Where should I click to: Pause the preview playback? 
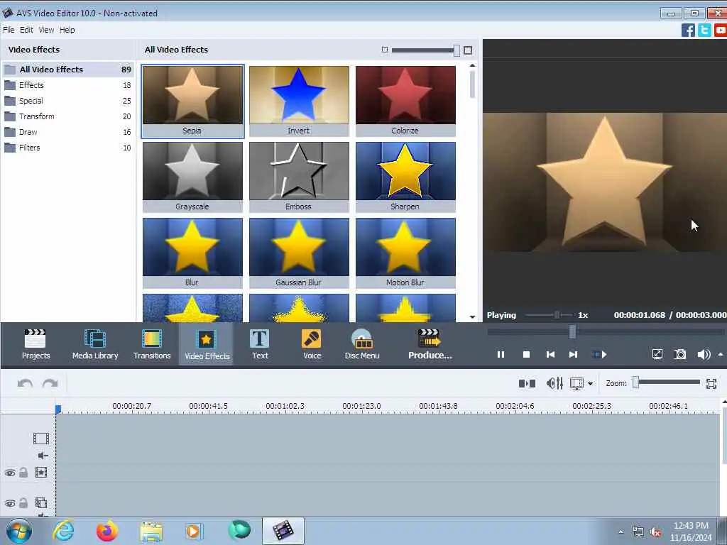point(501,355)
